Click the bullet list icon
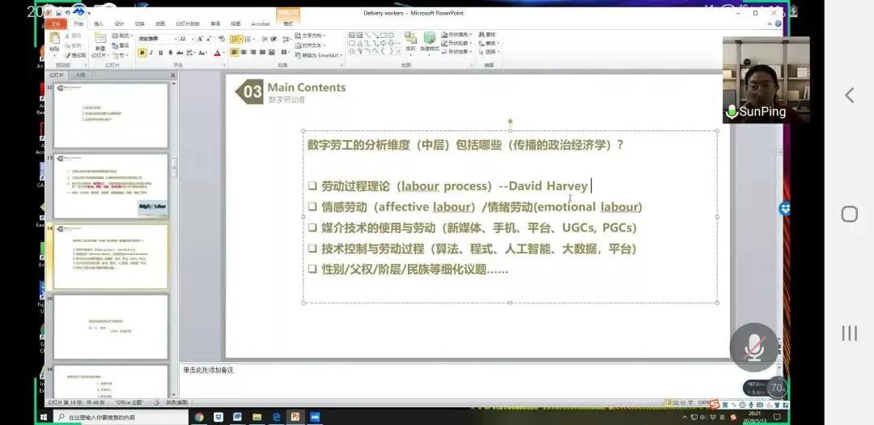The width and height of the screenshot is (874, 425). [x=235, y=38]
